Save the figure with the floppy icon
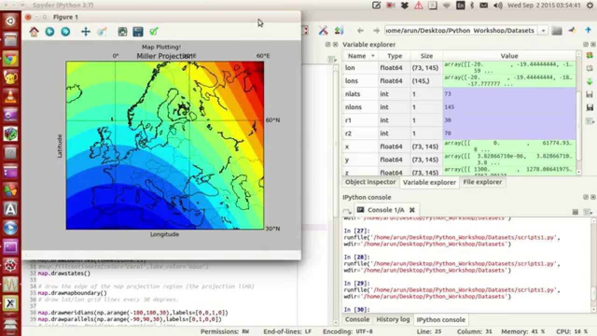This screenshot has width=597, height=336. 138,32
